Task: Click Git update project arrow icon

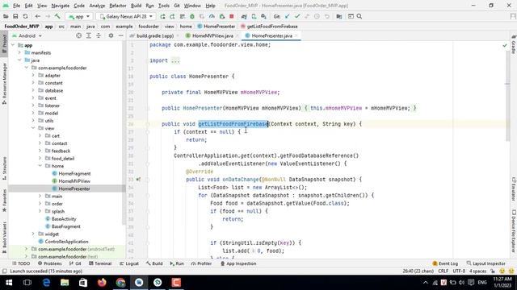Action: [x=288, y=16]
